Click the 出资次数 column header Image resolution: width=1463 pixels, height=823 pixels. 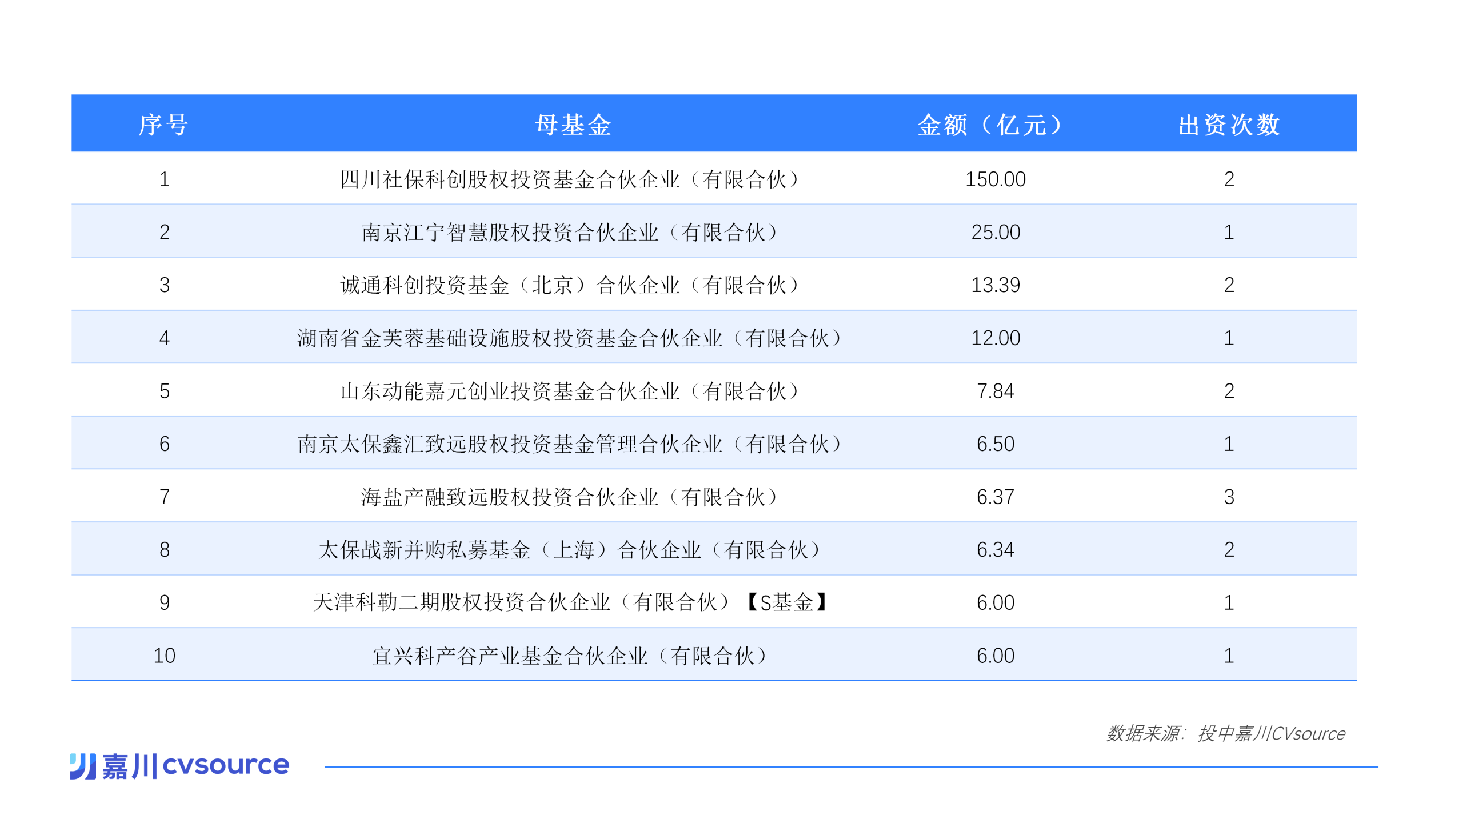1229,125
